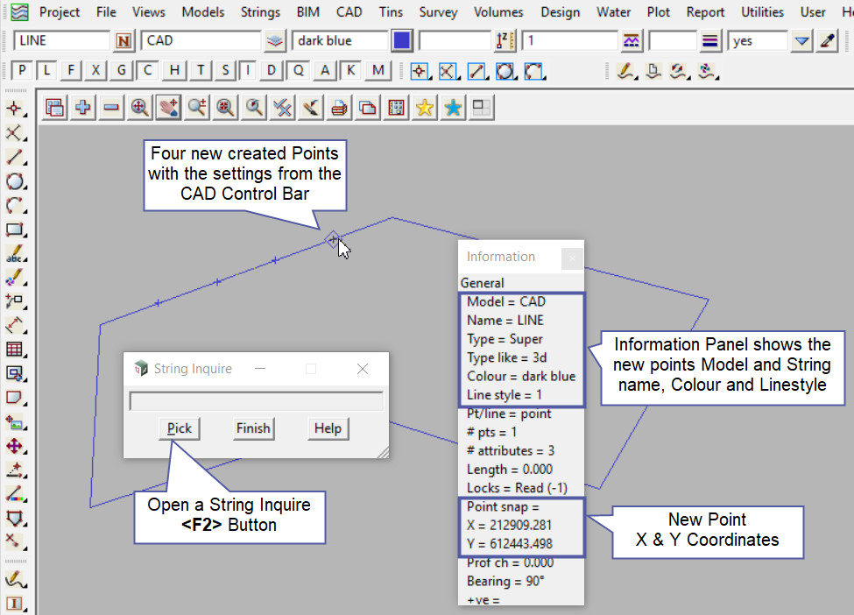Toggle the 'G' snap button
The image size is (854, 615).
[x=122, y=71]
